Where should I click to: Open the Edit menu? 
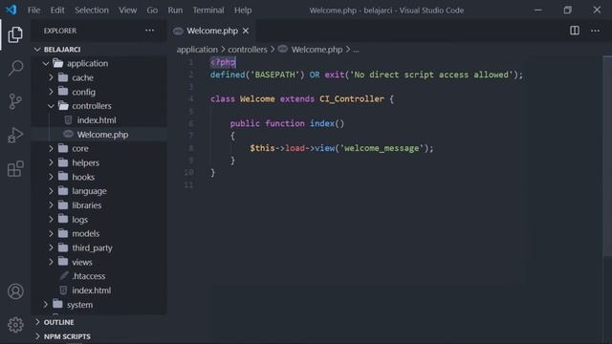click(57, 11)
